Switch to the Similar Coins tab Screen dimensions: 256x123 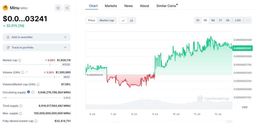(166, 6)
